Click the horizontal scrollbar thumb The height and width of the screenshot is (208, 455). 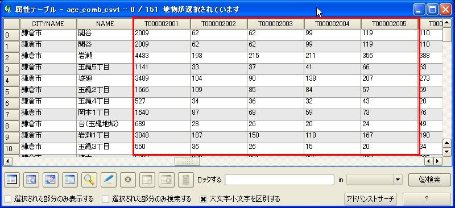coord(187,161)
